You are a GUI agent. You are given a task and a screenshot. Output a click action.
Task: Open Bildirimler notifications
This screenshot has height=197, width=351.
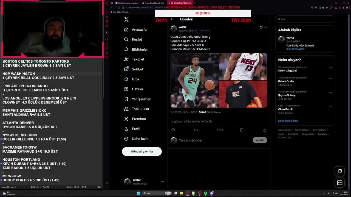pos(136,50)
